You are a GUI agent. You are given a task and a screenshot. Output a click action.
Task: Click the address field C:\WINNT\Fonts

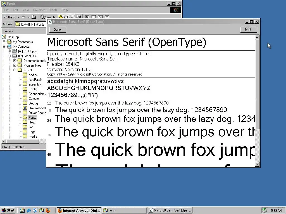click(x=30, y=24)
